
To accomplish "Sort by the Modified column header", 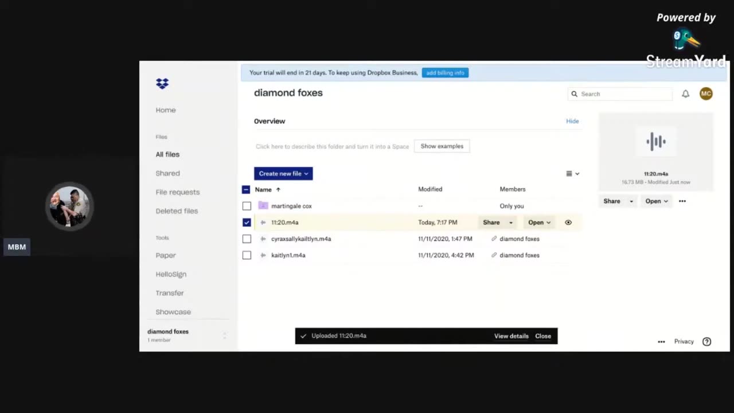I will pos(430,189).
